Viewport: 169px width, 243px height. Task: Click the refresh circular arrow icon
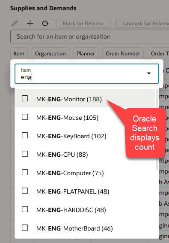coord(45,24)
